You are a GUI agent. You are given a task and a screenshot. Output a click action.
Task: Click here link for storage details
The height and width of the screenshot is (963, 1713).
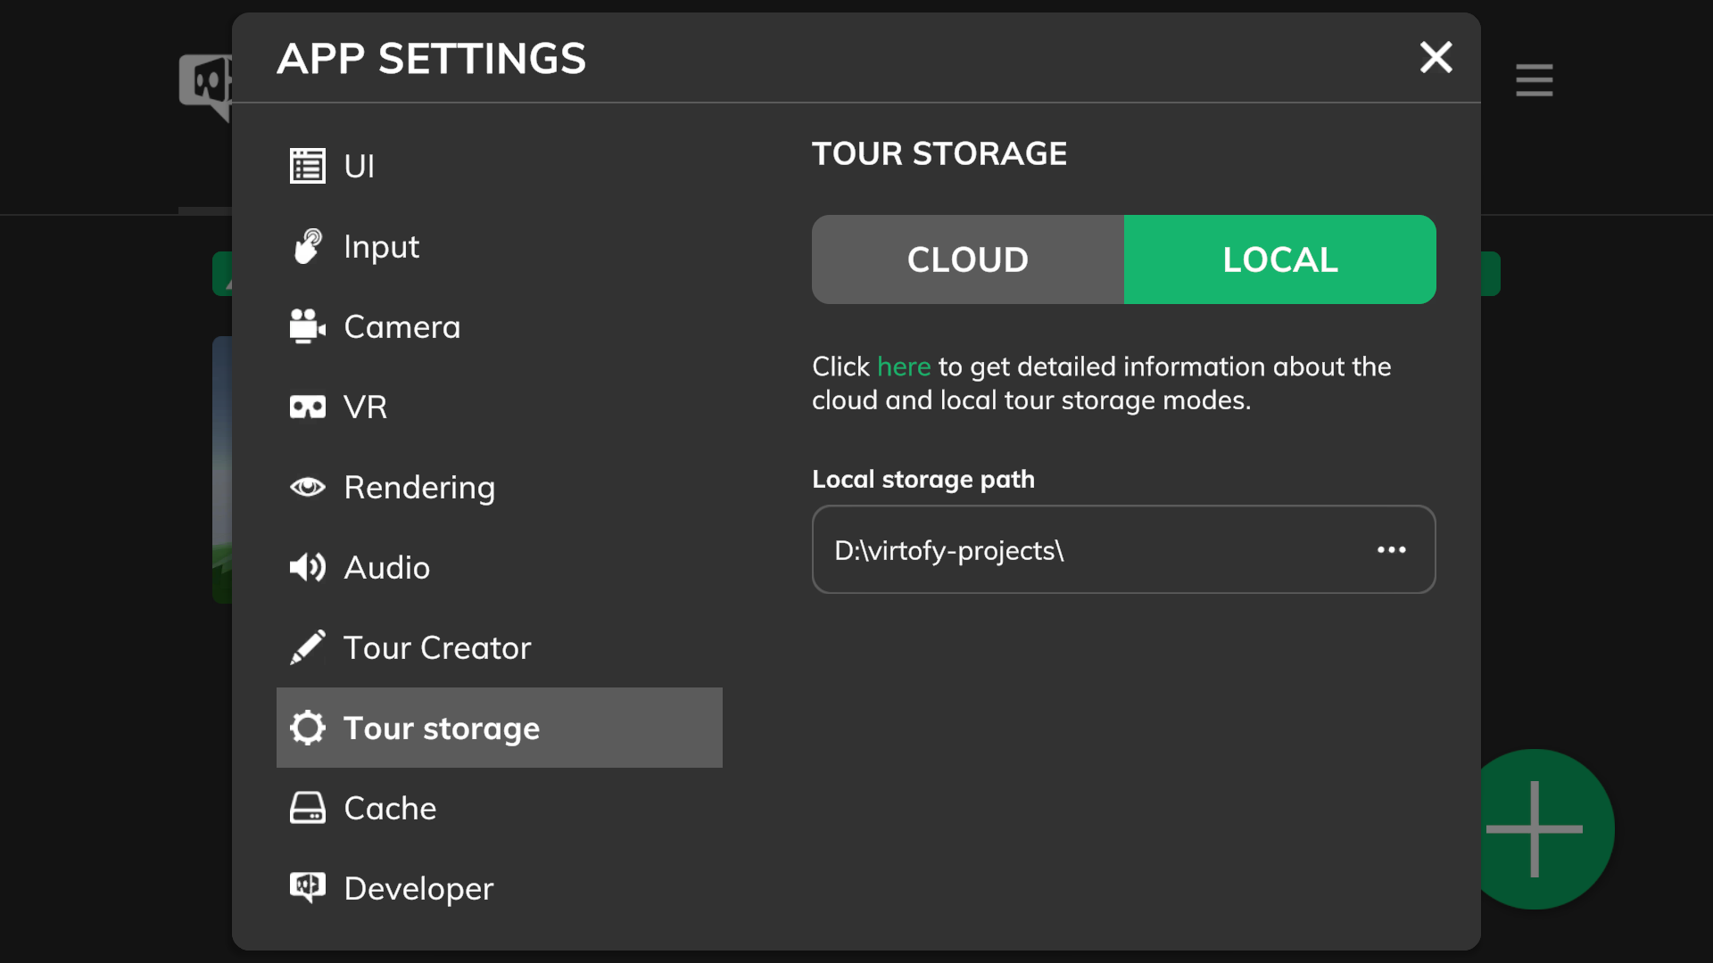902,366
